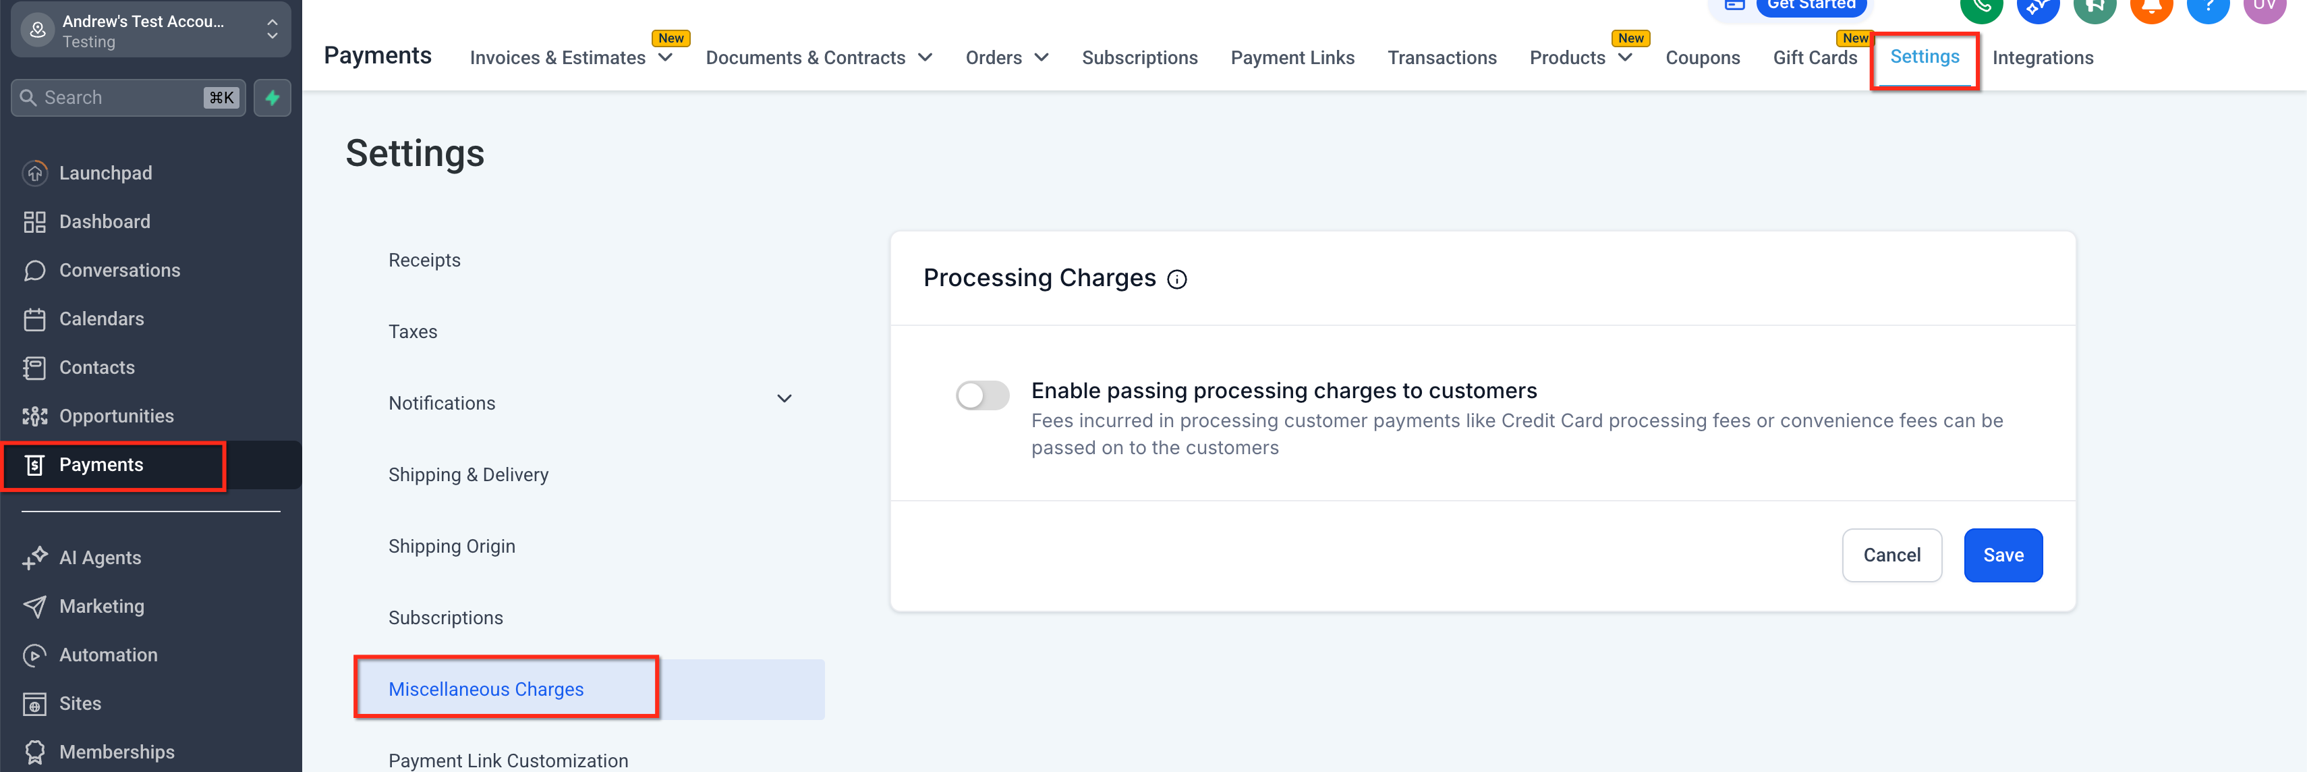2307x772 pixels.
Task: Open the Integrations tab
Action: (x=2042, y=57)
